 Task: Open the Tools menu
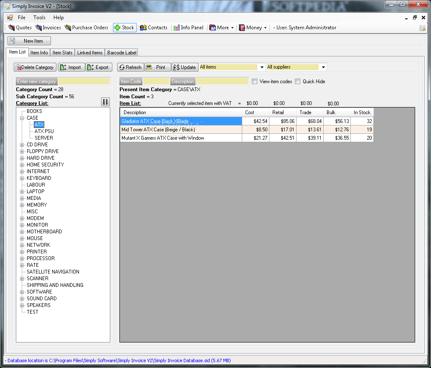[39, 17]
